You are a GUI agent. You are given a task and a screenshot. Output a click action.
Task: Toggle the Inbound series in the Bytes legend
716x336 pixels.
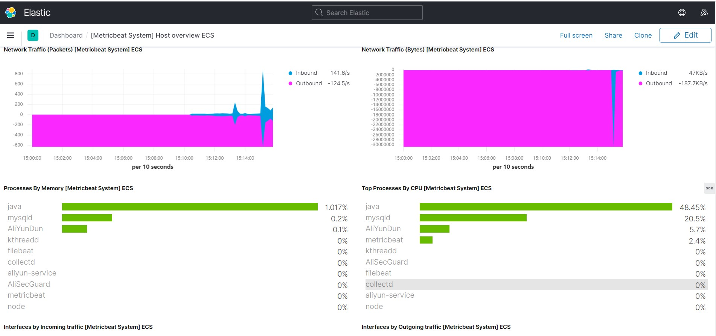tap(653, 73)
